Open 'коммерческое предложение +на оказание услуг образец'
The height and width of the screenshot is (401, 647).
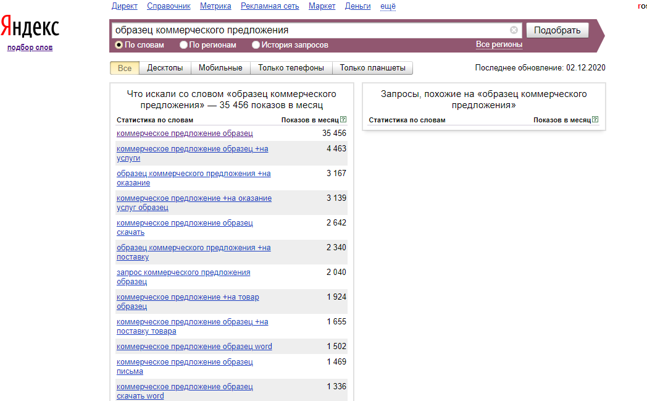pyautogui.click(x=194, y=203)
